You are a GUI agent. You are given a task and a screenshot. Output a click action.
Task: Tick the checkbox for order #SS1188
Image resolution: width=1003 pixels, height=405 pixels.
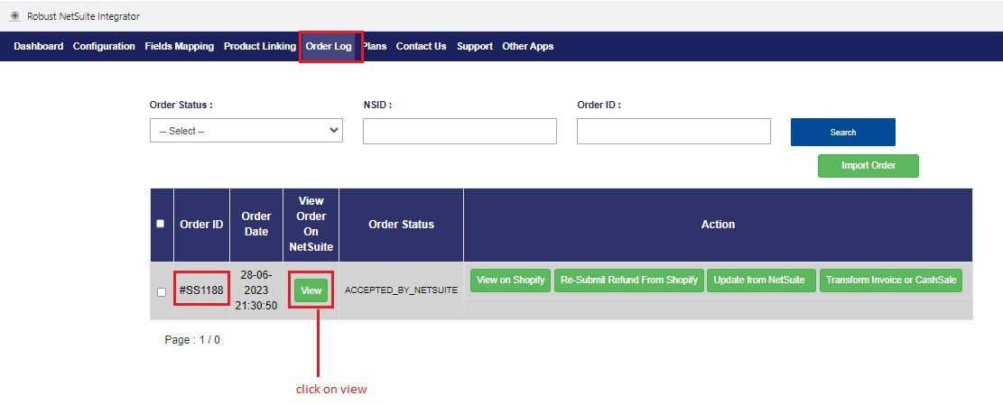[162, 292]
